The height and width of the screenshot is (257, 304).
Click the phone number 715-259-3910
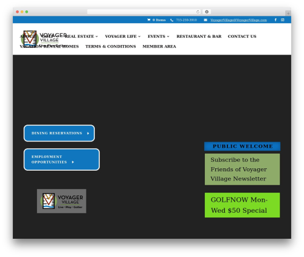coord(187,20)
